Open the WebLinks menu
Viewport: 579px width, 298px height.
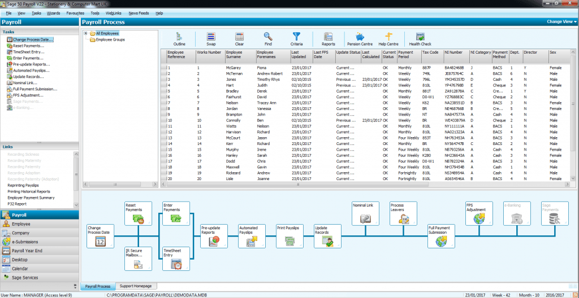coord(113,13)
